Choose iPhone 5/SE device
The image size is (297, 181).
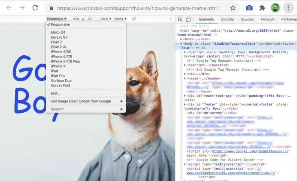point(86,52)
